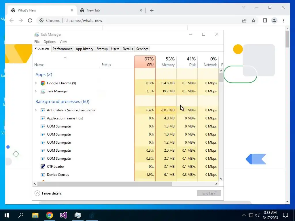Click the Chrome forward arrow
This screenshot has height=221, width=295.
coord(21,20)
